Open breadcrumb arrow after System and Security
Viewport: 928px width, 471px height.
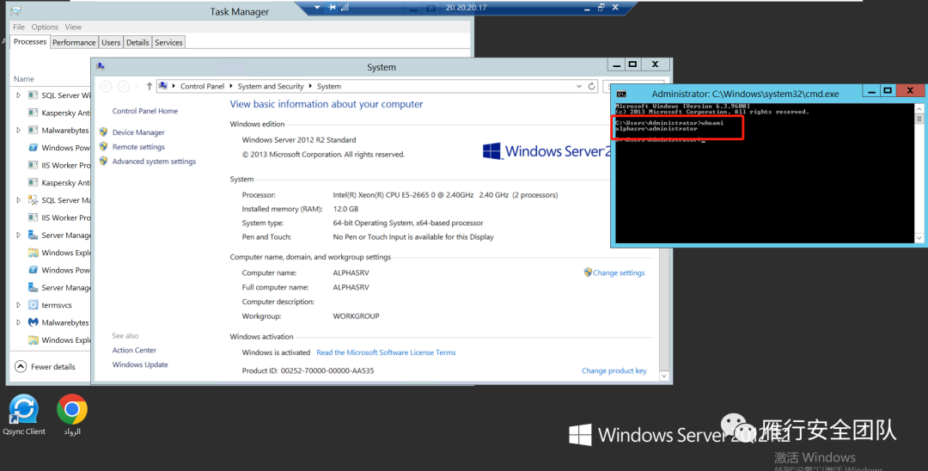310,87
